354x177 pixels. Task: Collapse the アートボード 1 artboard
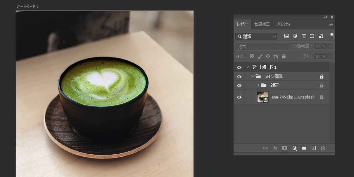click(247, 67)
